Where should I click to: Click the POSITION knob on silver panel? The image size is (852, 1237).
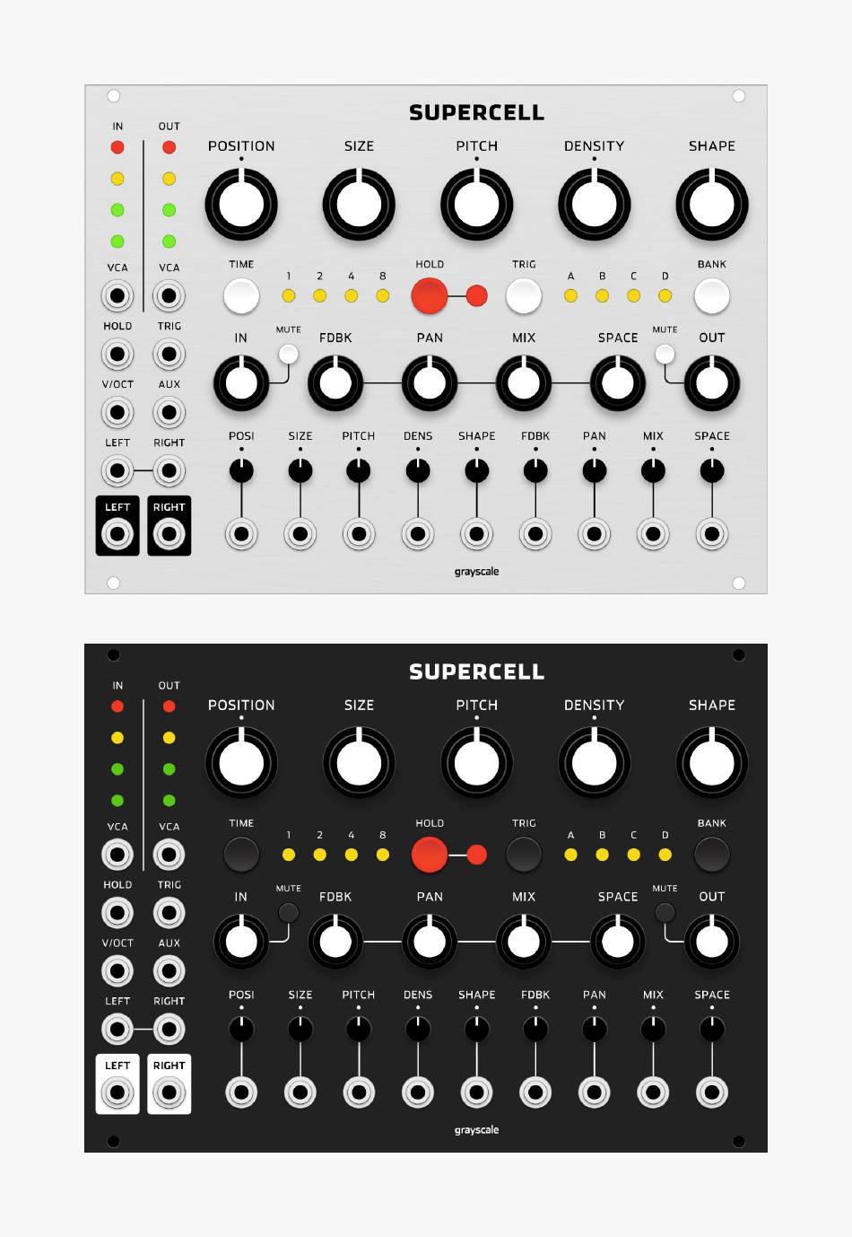coord(241,204)
